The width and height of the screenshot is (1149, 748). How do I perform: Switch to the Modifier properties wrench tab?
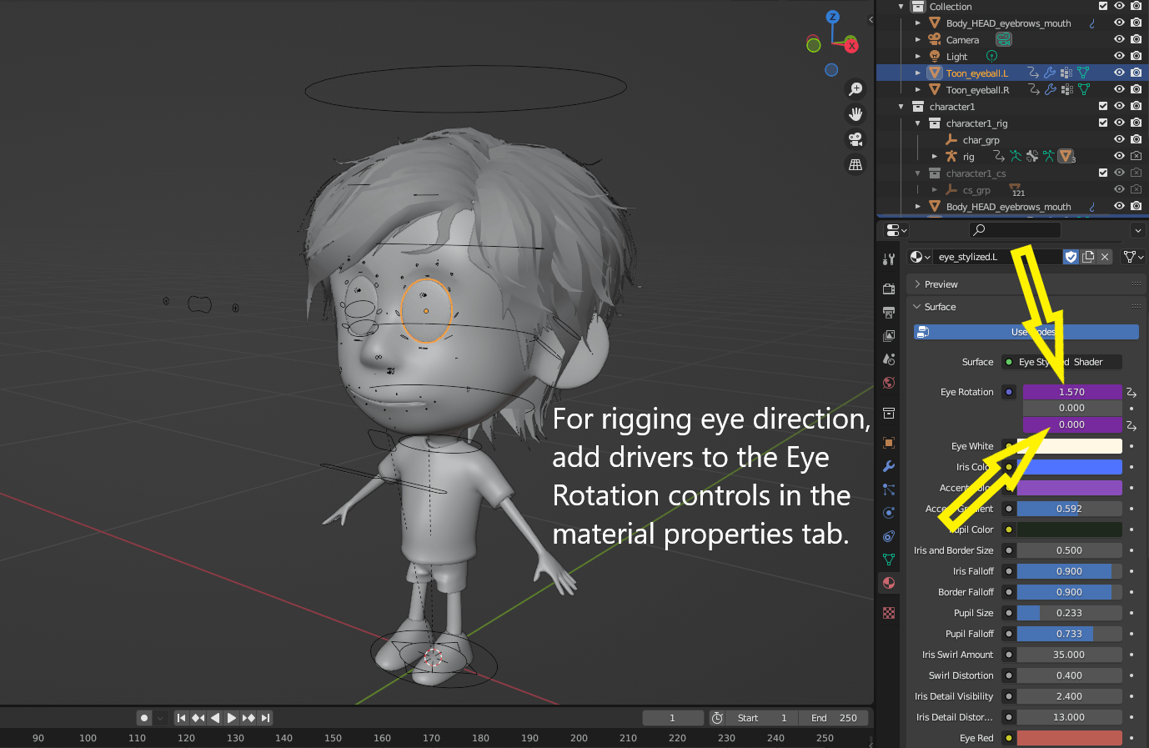pos(888,466)
